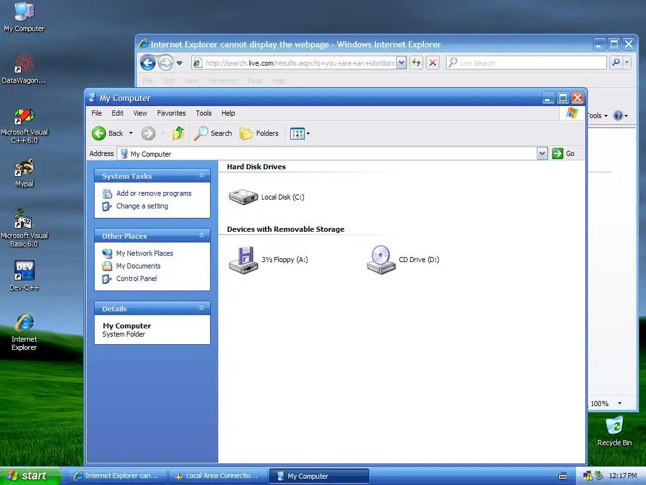646x485 pixels.
Task: Open the Live Search provider dropdown arrow
Action: [626, 63]
